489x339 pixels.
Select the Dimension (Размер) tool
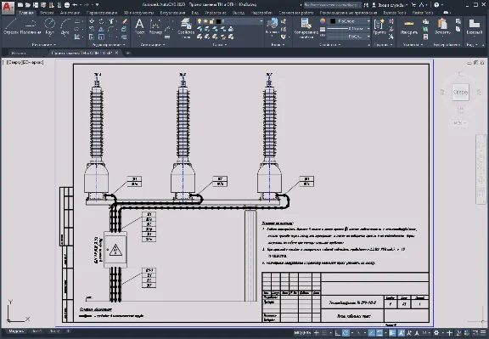[155, 25]
